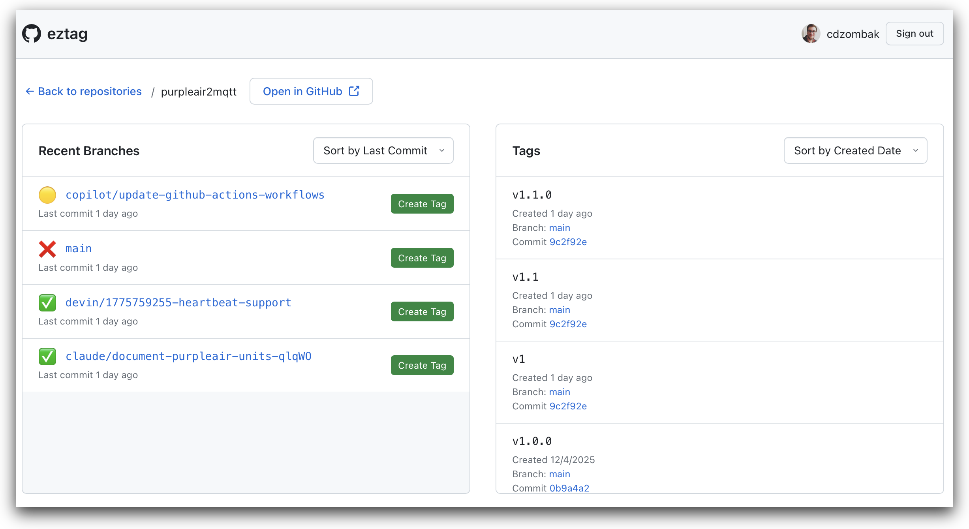Click the left arrow beside Back to repositories
Screen dimensions: 969x529
(x=30, y=92)
